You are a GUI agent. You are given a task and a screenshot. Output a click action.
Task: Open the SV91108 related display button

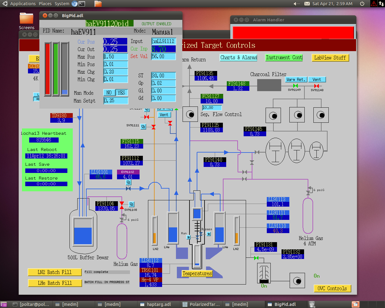(x=131, y=204)
